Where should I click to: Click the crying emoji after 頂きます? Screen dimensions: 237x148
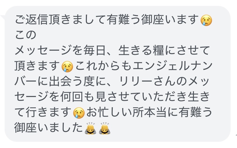pos(67,67)
